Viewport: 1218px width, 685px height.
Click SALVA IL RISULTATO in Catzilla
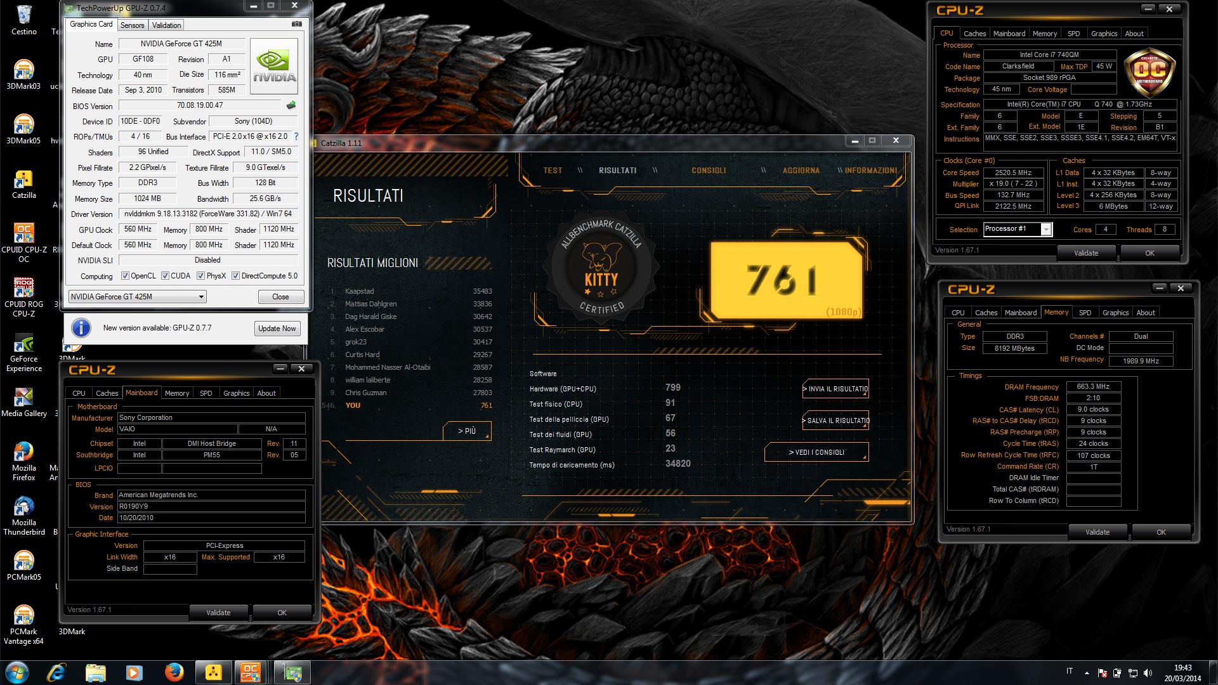(x=835, y=421)
